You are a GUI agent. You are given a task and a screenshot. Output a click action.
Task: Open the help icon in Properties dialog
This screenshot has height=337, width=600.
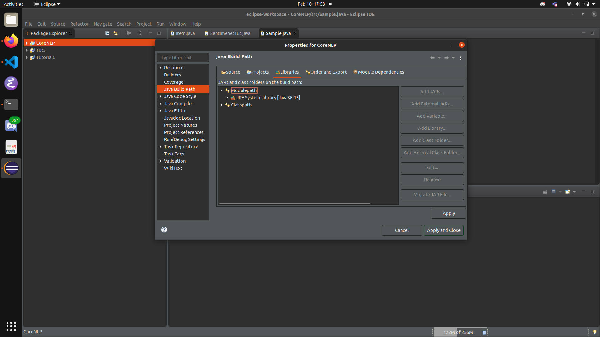pos(164,229)
